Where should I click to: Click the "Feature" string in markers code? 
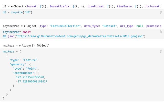pyautogui.click(x=30, y=60)
